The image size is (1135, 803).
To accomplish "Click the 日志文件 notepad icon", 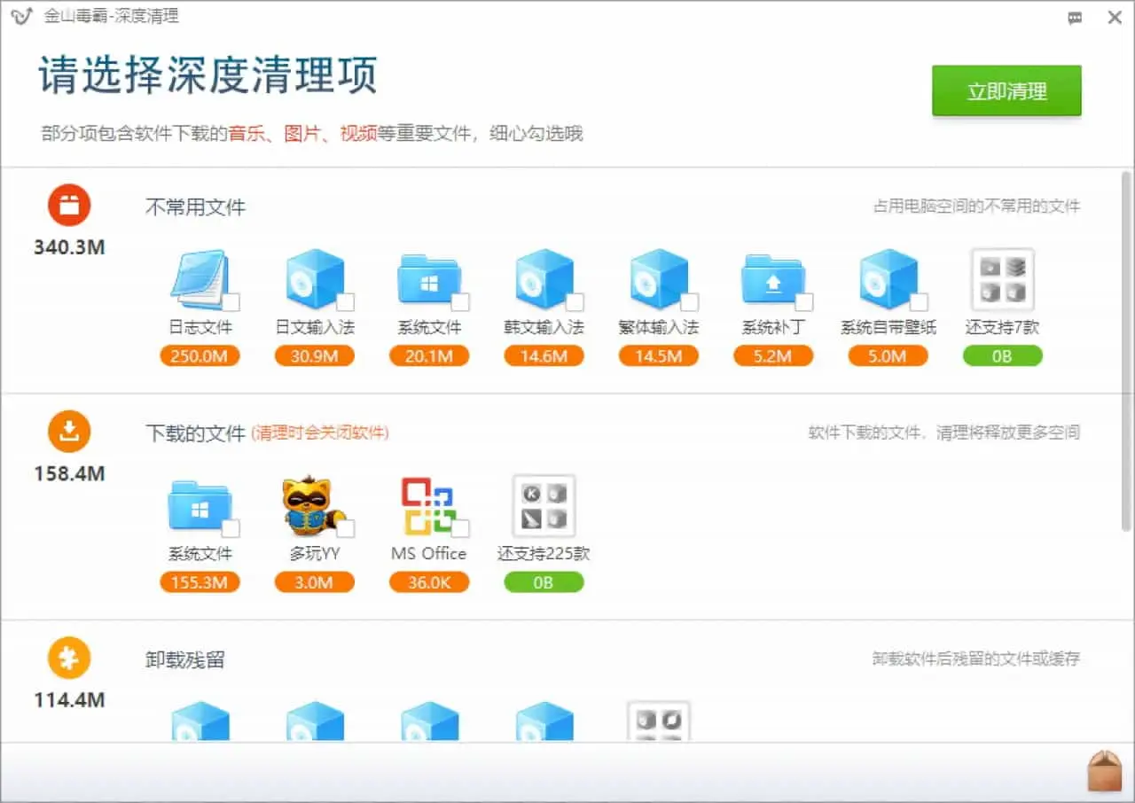I will [198, 279].
